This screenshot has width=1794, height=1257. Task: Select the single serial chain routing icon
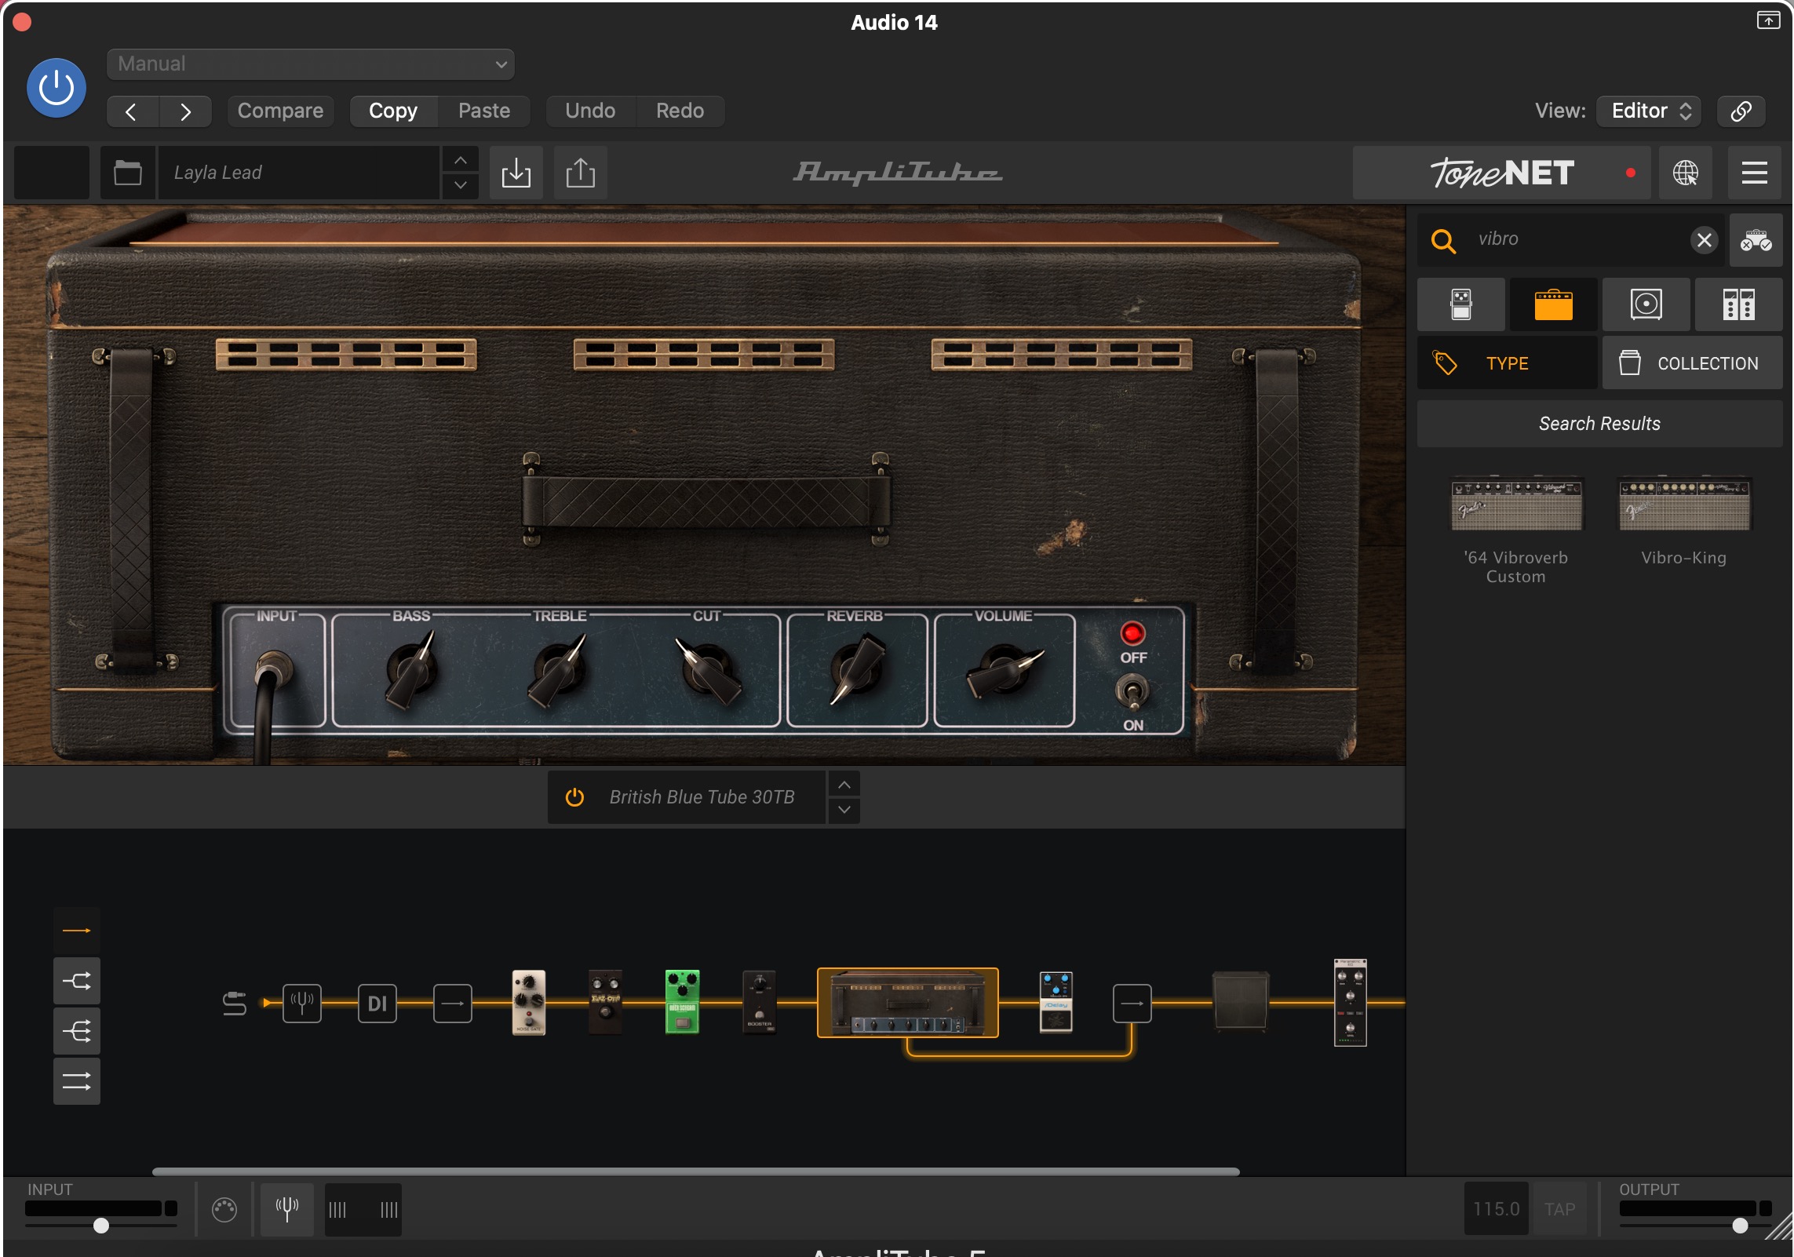coord(77,931)
